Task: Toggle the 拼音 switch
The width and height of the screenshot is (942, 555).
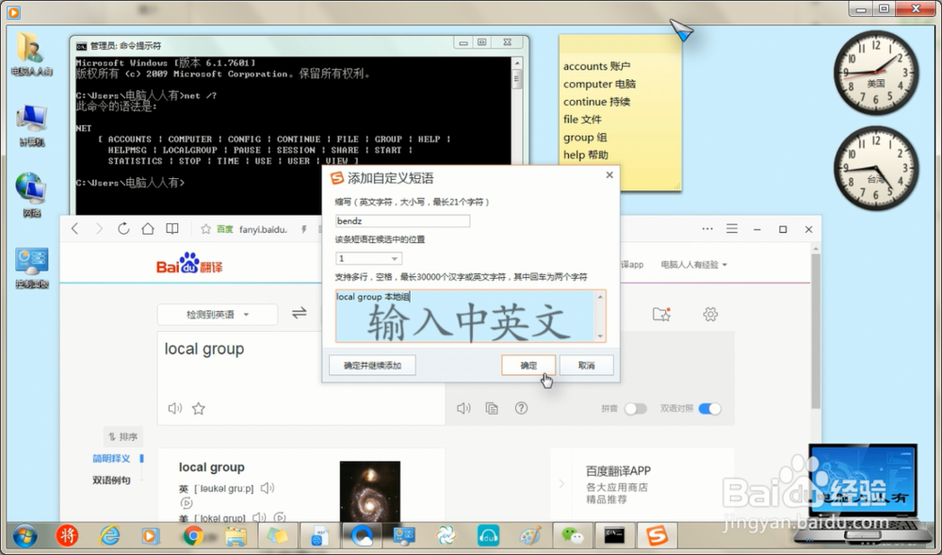Action: tap(635, 408)
